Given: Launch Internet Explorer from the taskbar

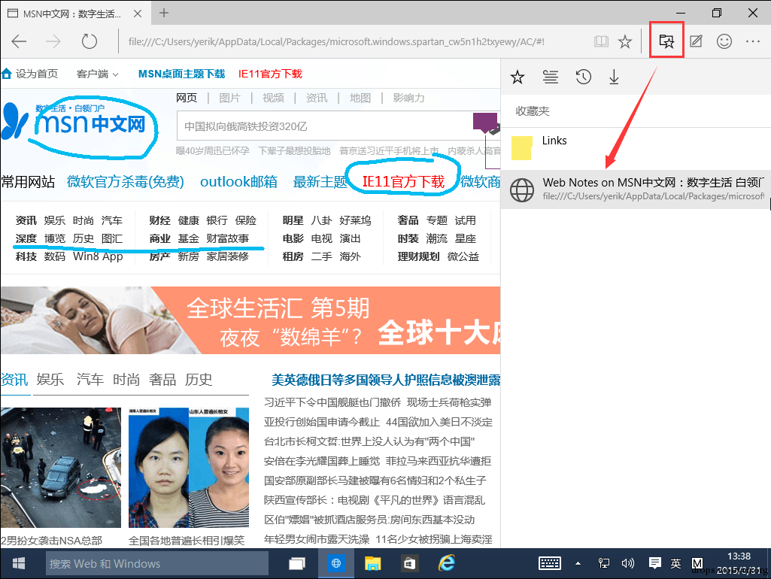Looking at the screenshot, I should point(447,563).
